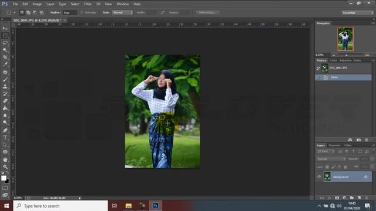Viewport: 376px width, 211px height.
Task: Open the Filter menu
Action: coord(88,4)
